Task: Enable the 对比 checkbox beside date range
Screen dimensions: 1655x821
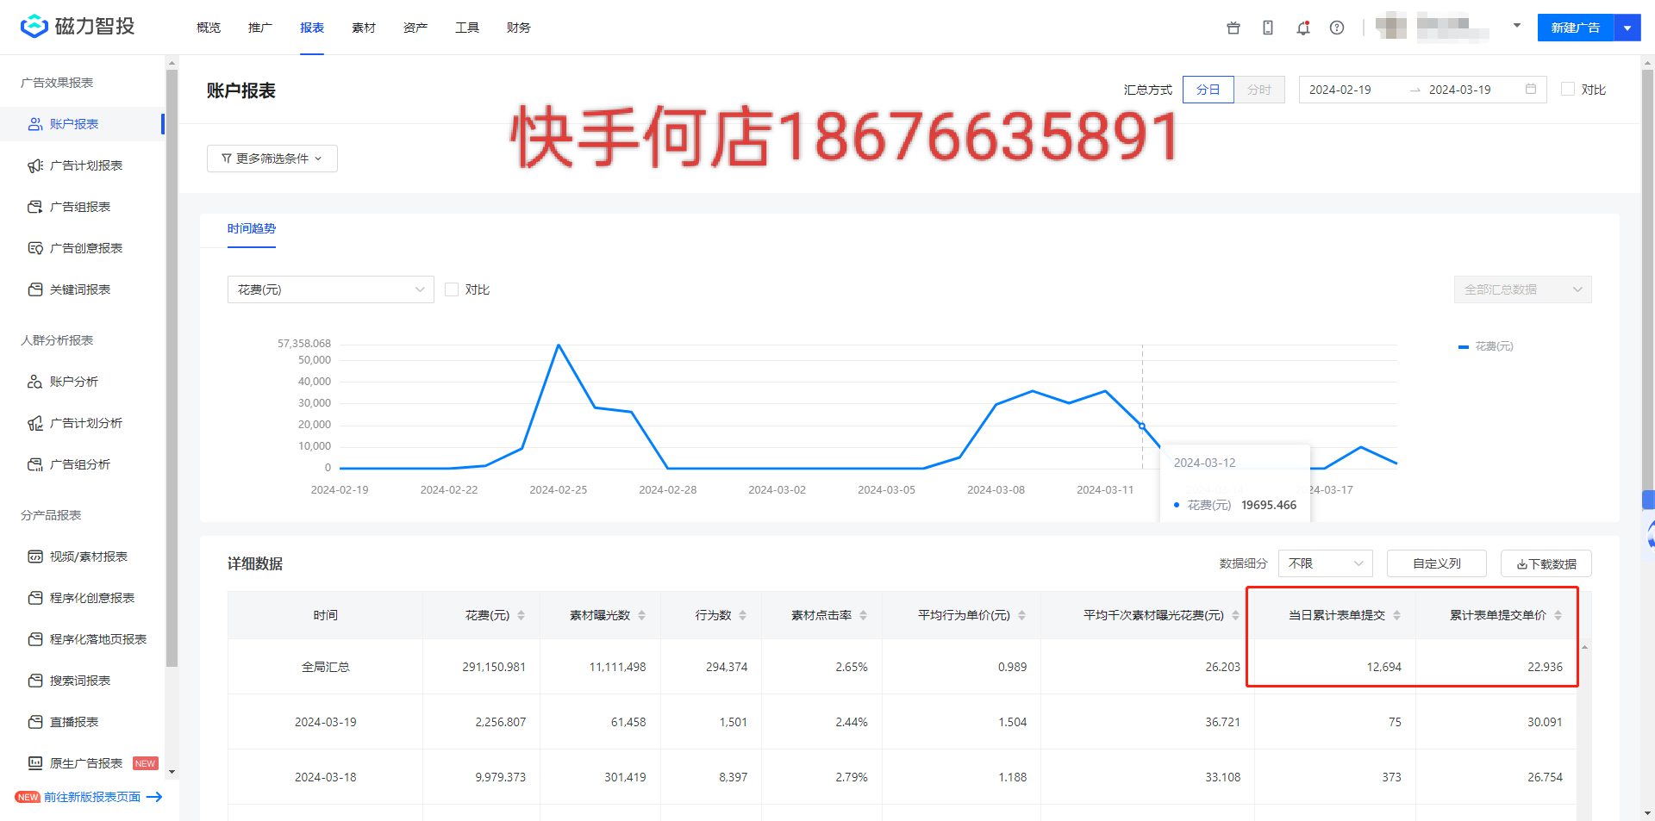Action: (1568, 89)
